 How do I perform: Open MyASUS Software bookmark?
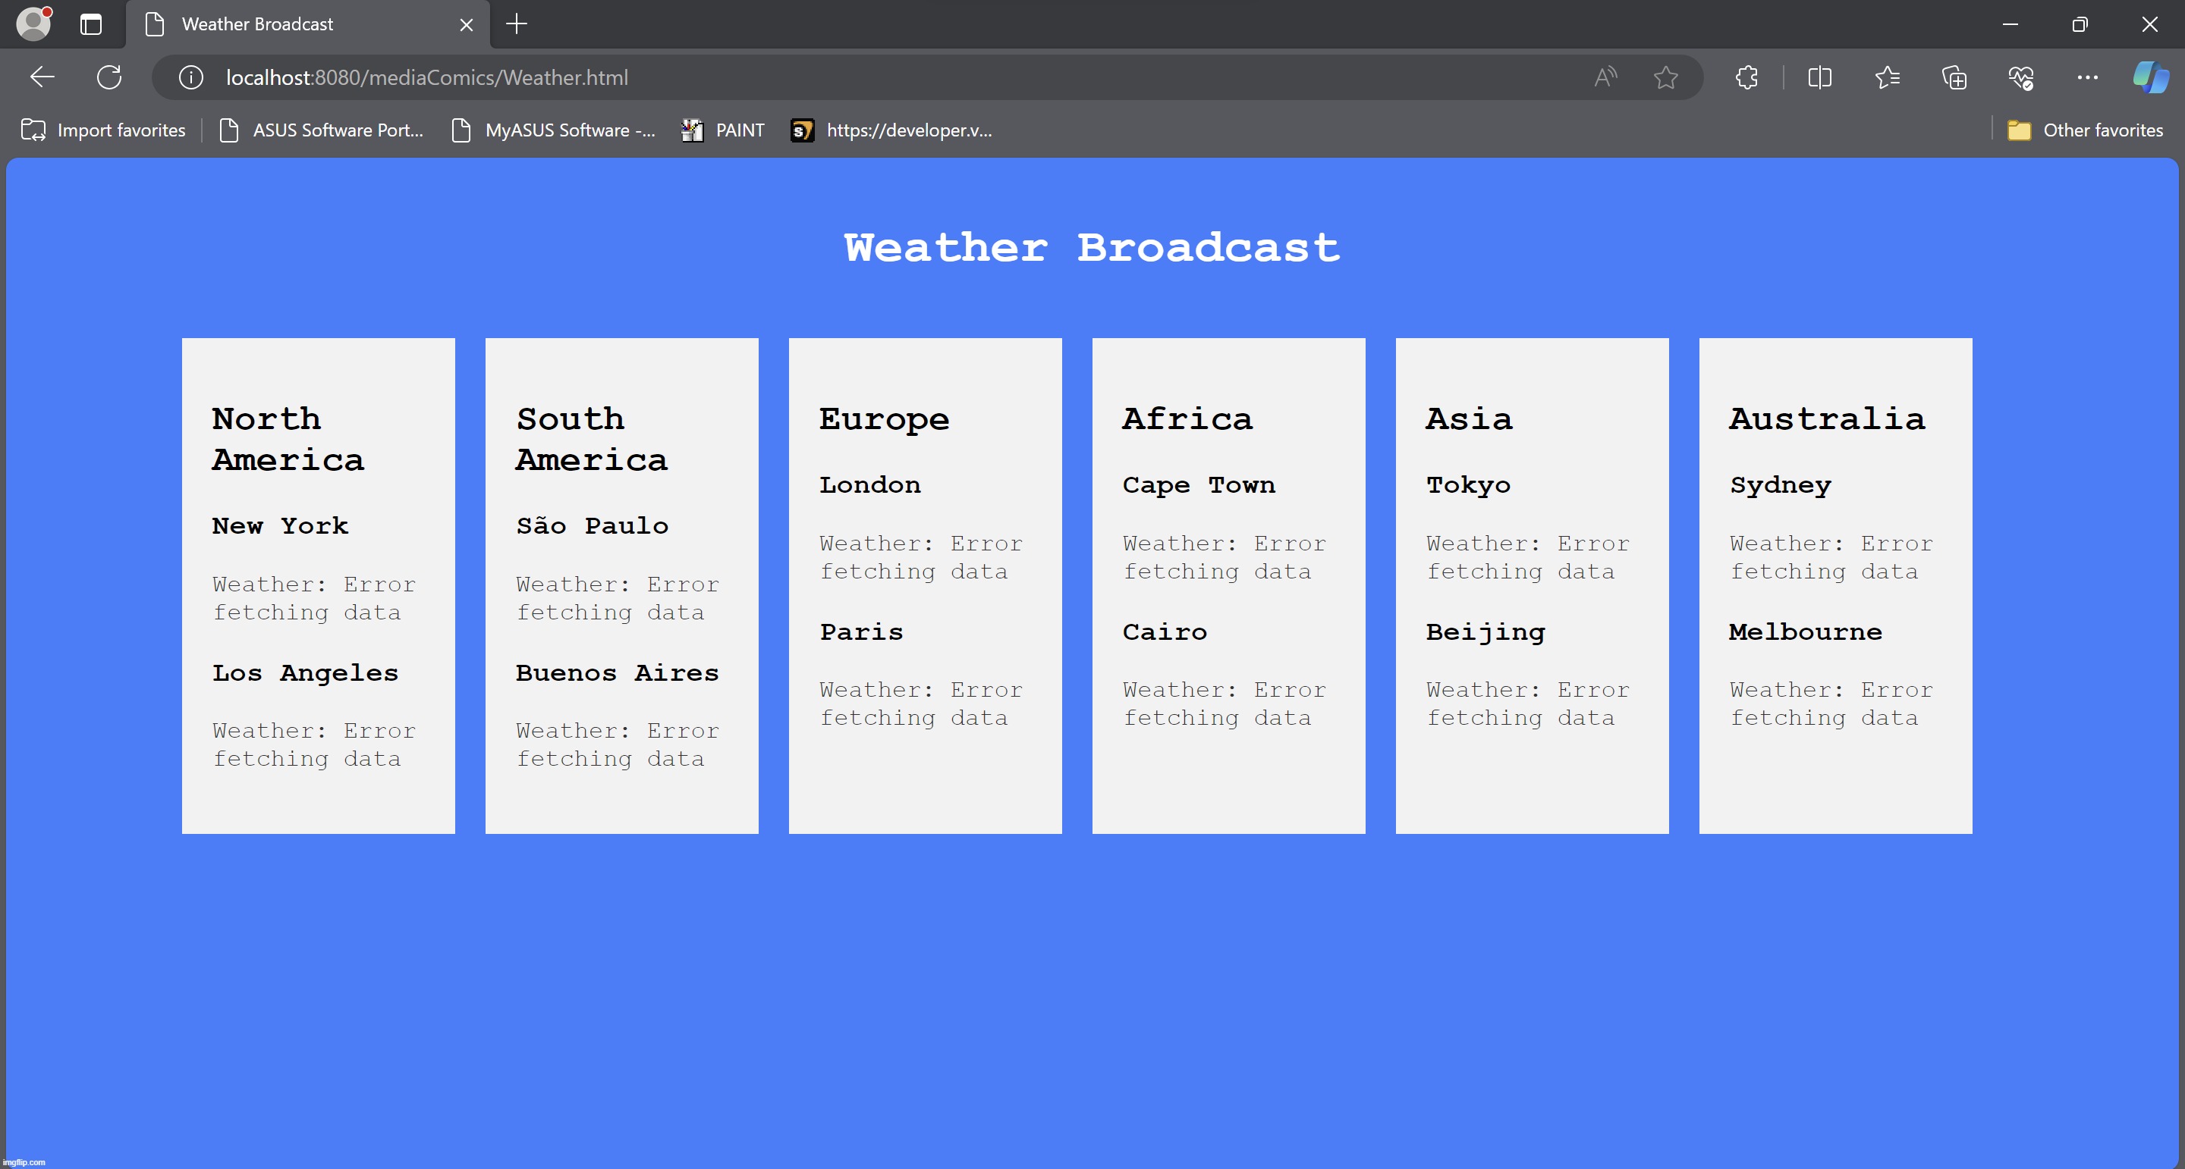click(x=553, y=130)
